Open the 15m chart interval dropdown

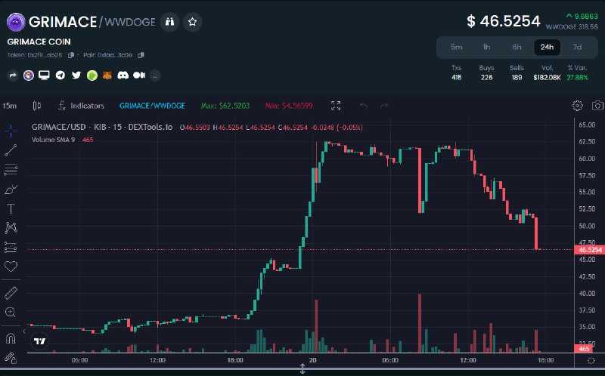pyautogui.click(x=10, y=106)
